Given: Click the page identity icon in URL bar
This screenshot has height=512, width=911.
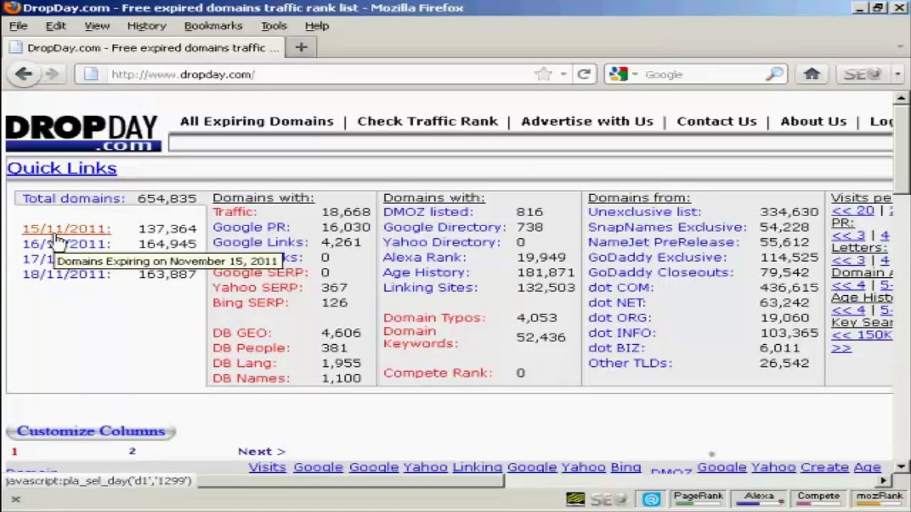Looking at the screenshot, I should [x=91, y=74].
